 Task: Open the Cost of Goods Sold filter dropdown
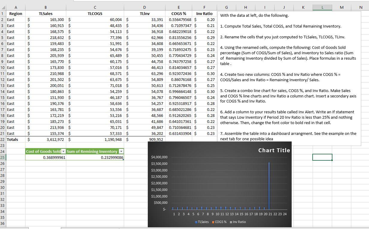63,151
